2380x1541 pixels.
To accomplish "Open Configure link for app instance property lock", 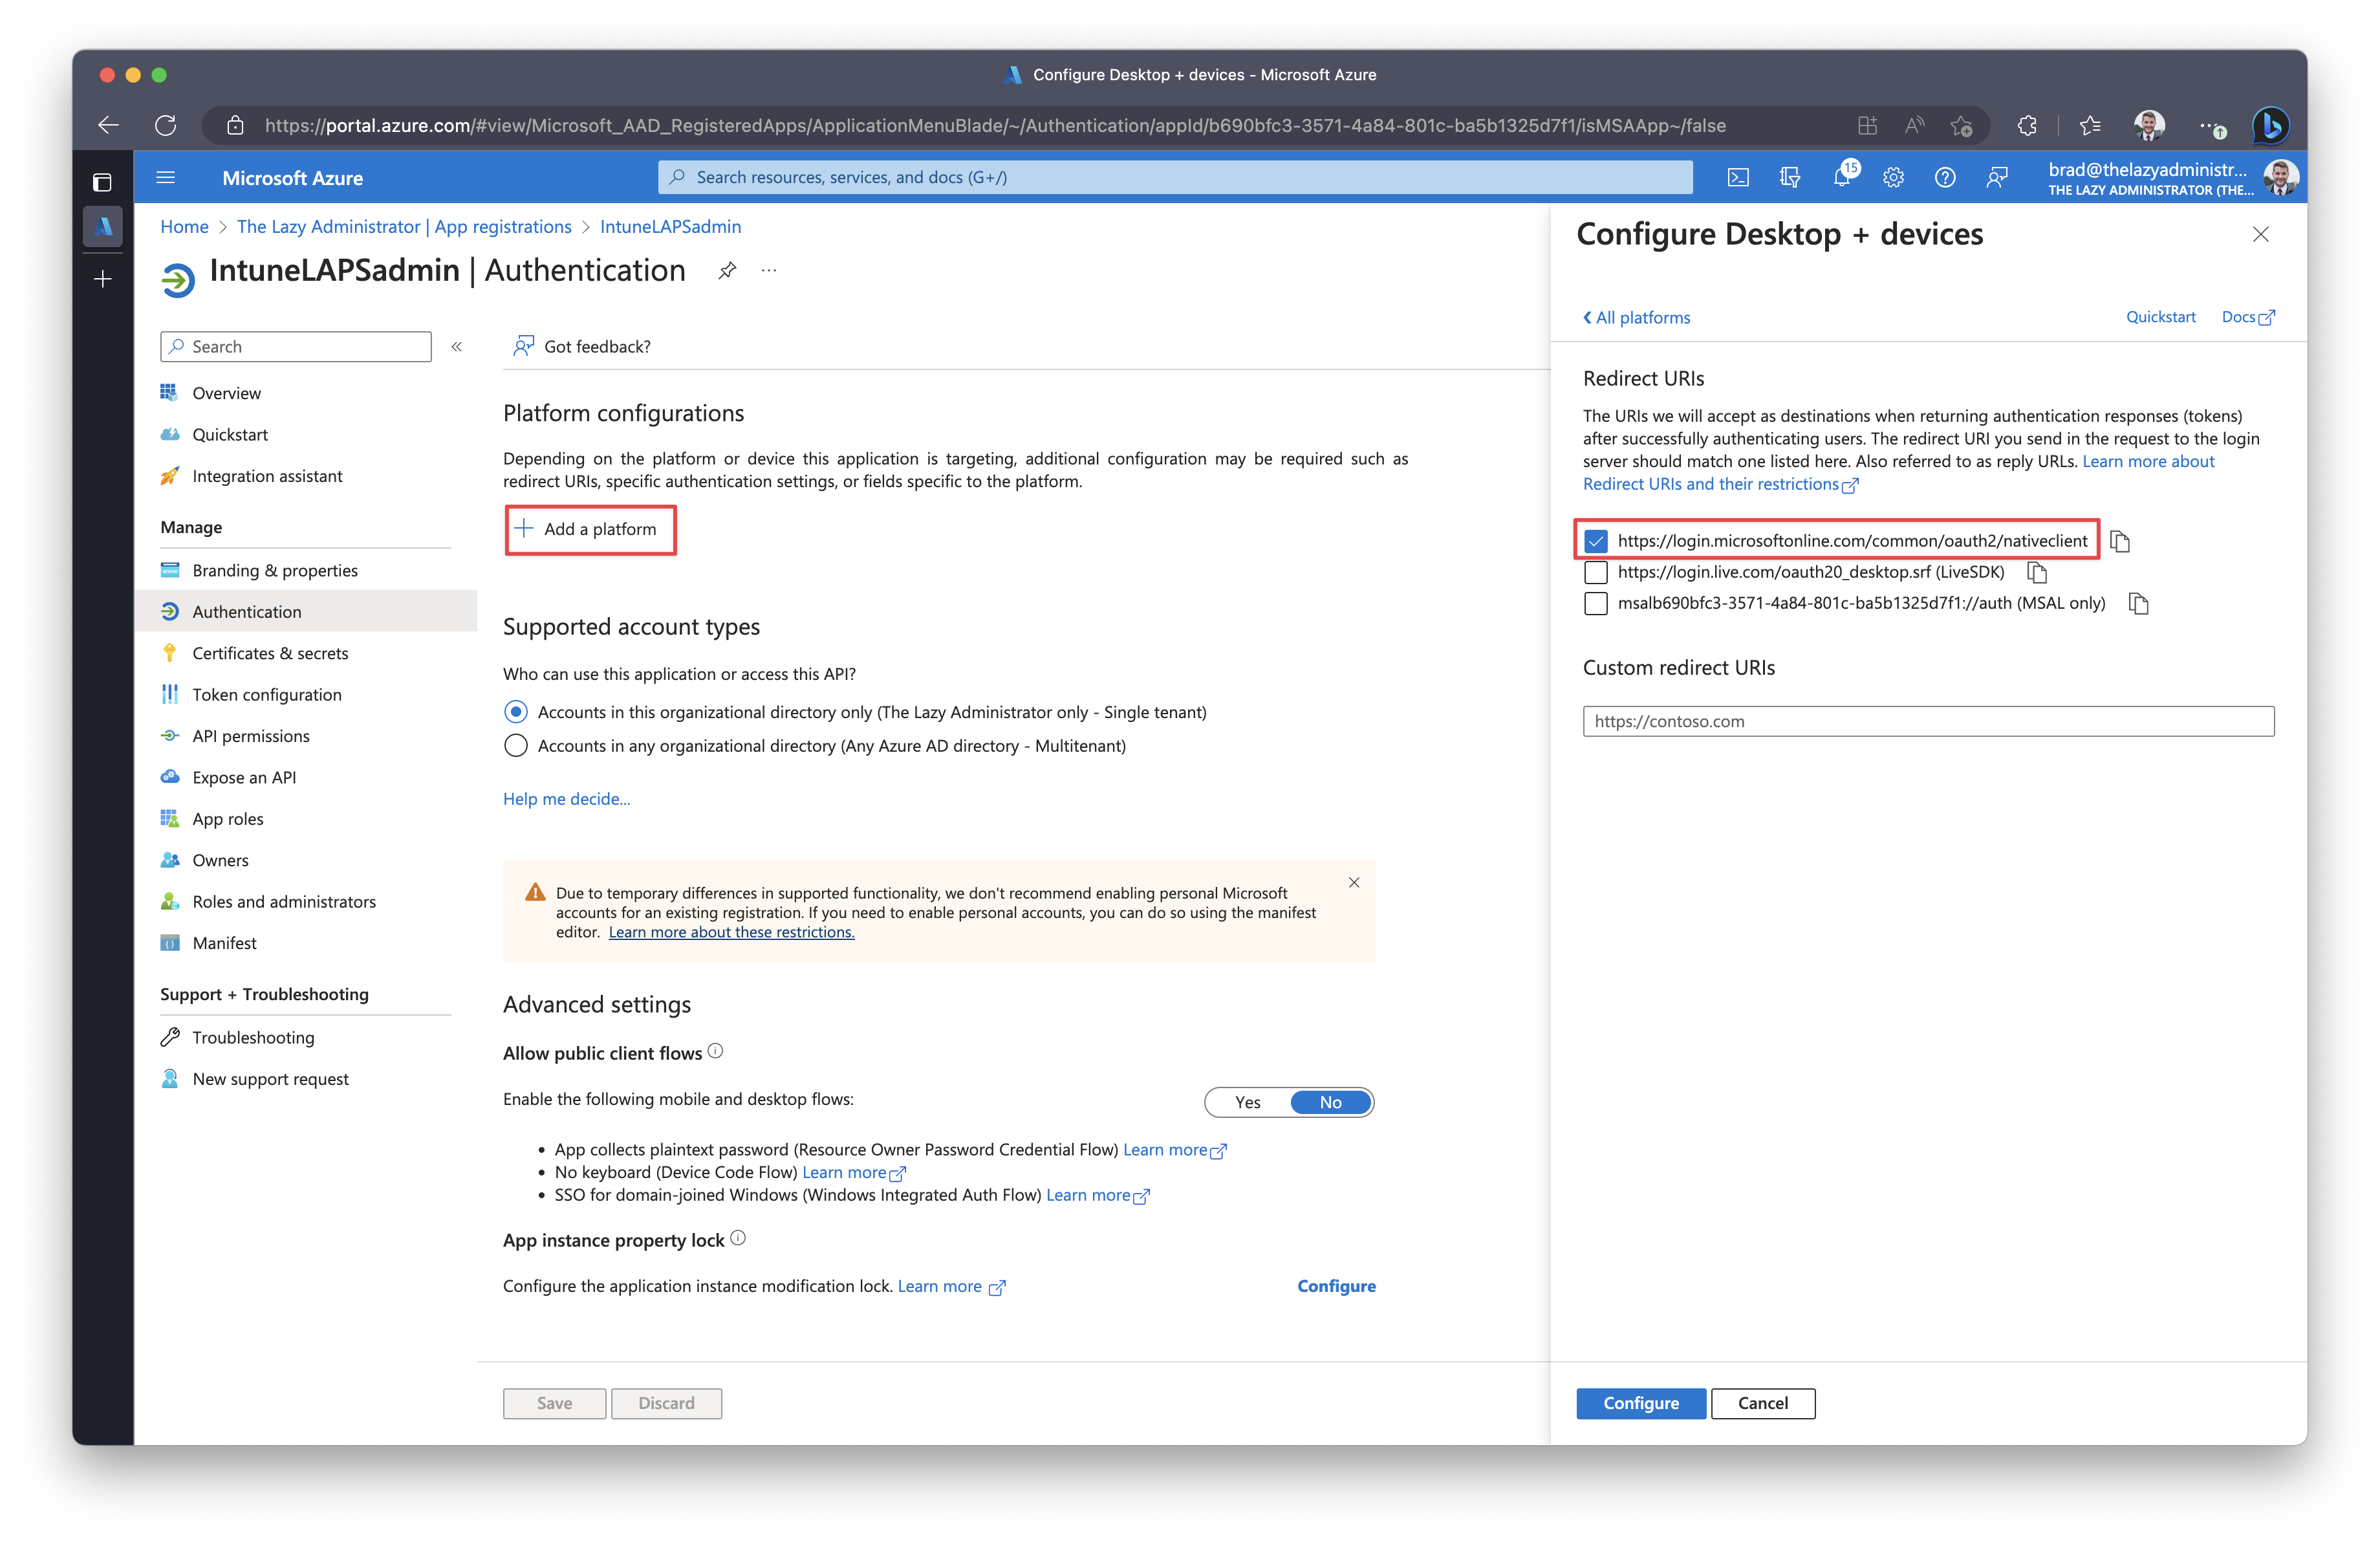I will [x=1336, y=1286].
